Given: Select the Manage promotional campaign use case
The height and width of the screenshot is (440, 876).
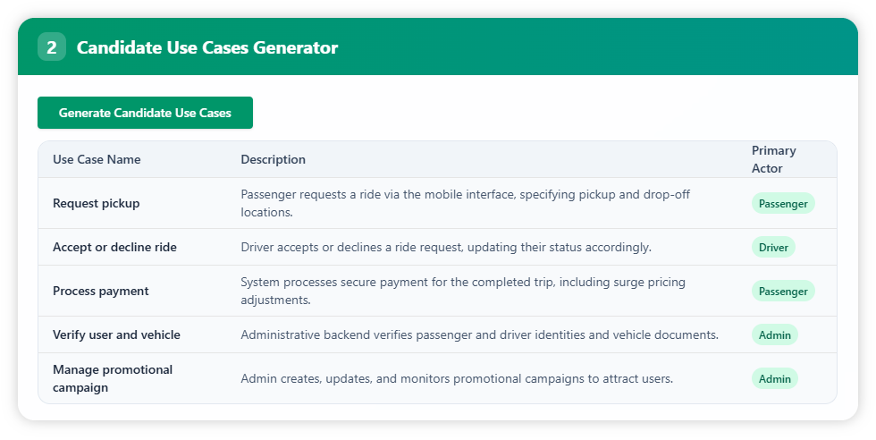Looking at the screenshot, I should click(x=113, y=378).
